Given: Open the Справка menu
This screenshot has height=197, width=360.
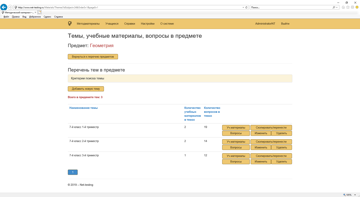Looking at the screenshot, I should (58, 17).
